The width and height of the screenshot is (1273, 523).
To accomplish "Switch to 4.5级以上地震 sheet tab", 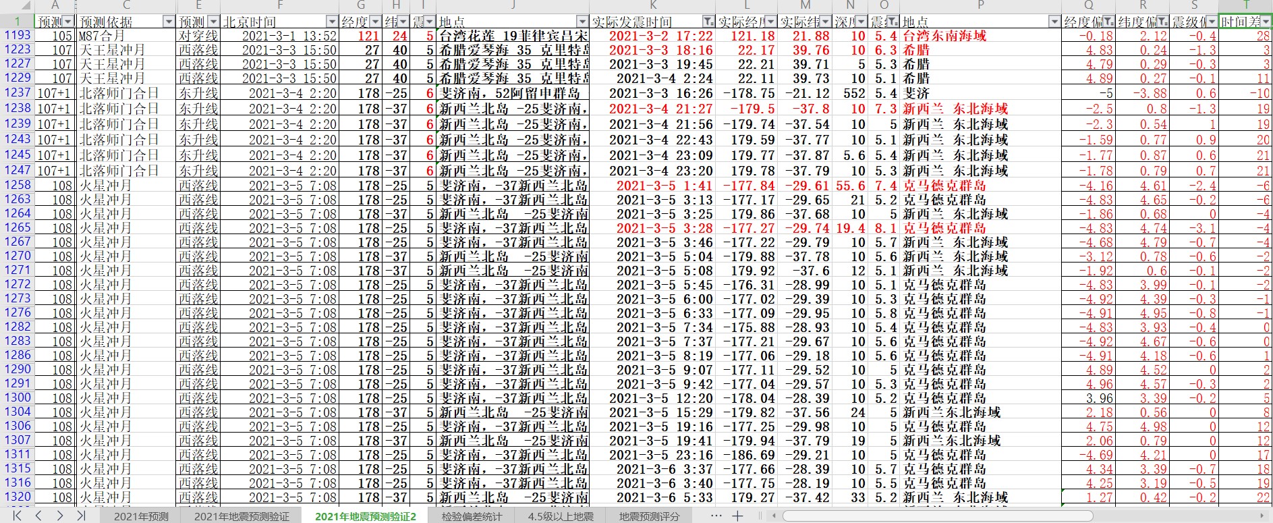I will [561, 516].
